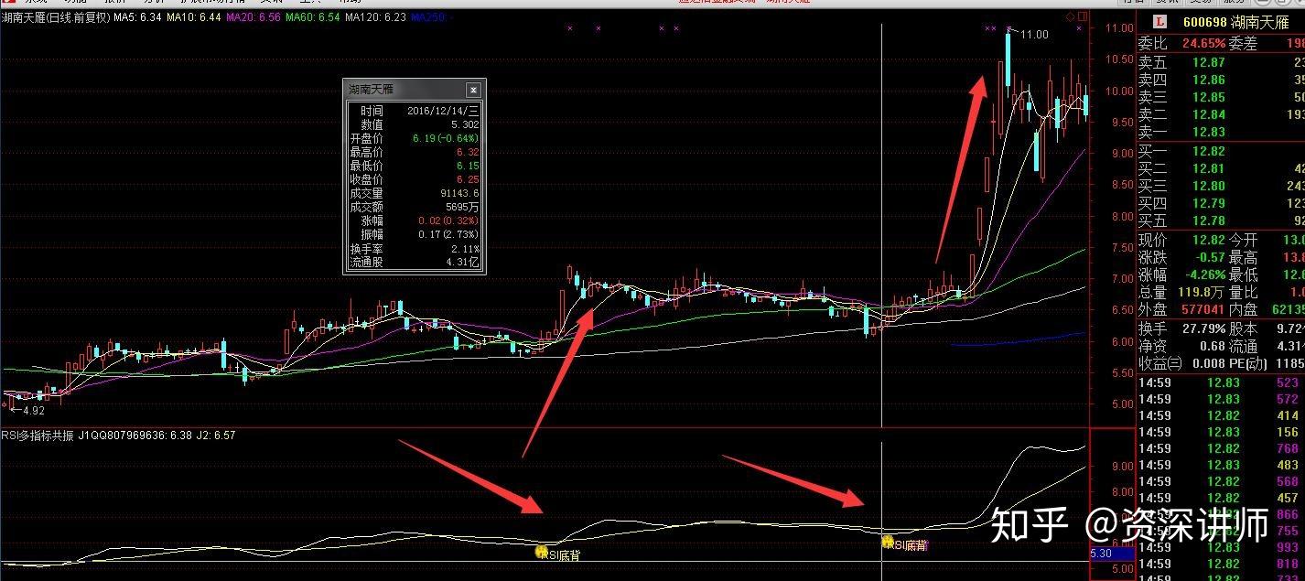Click the 卖一 12.83 order book row
Screen dimensions: 1305x581
click(1221, 132)
